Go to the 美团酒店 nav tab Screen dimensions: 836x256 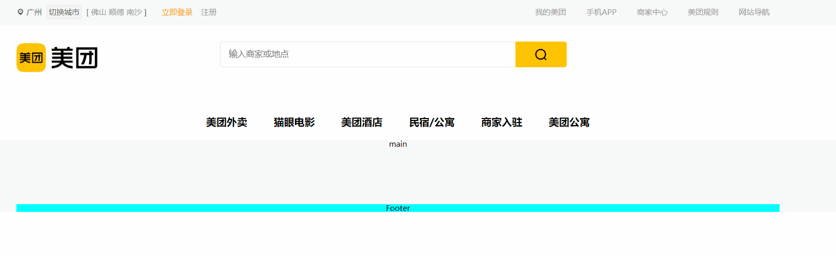click(x=362, y=122)
